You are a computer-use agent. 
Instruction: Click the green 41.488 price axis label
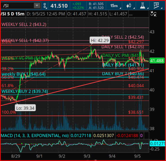point(157,61)
